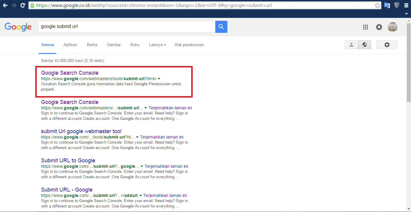Click Terjemahkan laman ini under Submit URL - Google
This screenshot has width=411, height=212.
[x=165, y=195]
